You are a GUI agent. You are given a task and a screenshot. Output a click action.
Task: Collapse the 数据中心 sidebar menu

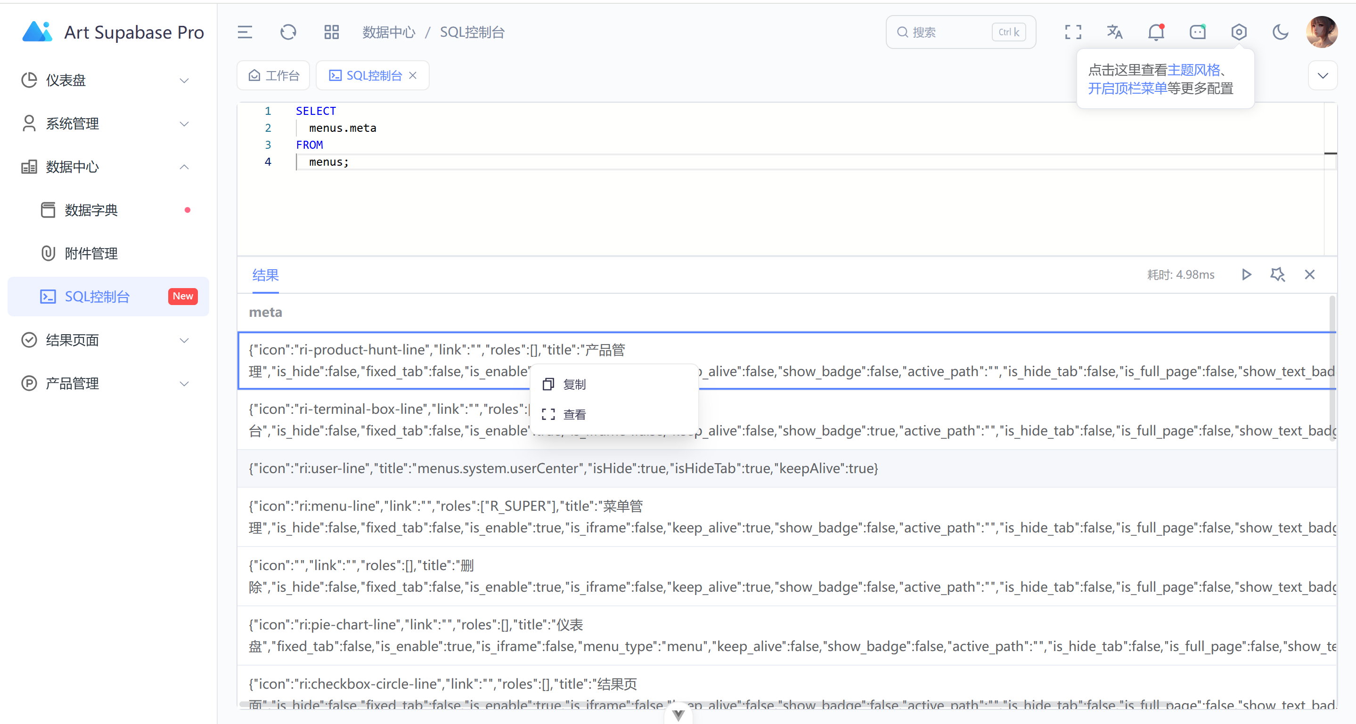105,167
